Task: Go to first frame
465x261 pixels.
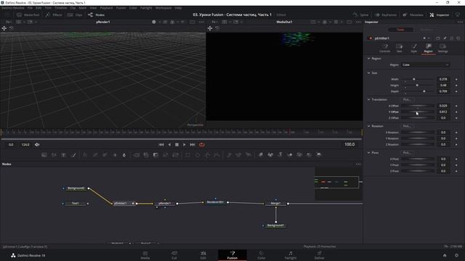Action: pyautogui.click(x=161, y=145)
